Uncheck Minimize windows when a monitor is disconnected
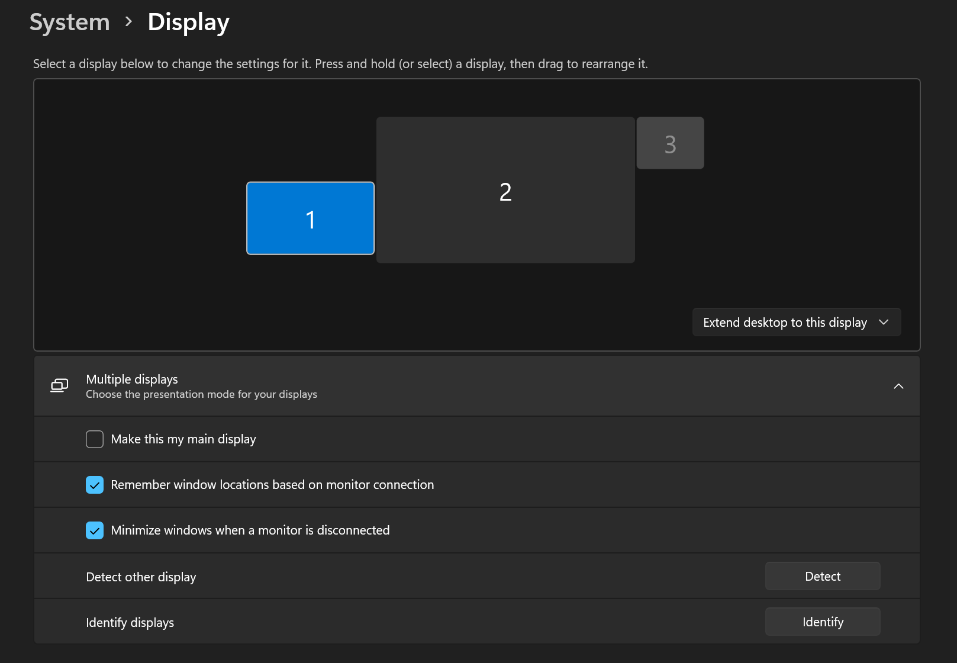 click(x=95, y=530)
